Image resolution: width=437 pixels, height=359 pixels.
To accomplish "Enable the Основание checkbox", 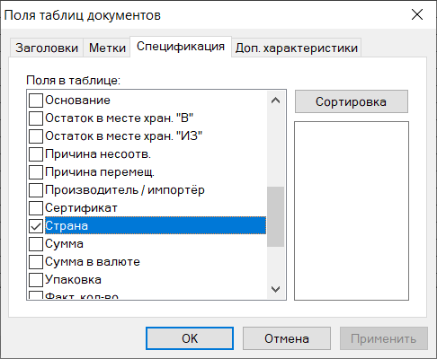I will click(36, 101).
